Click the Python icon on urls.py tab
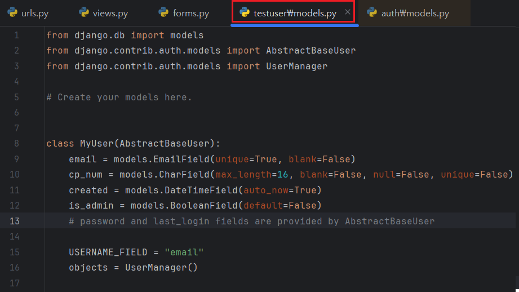 click(x=12, y=12)
